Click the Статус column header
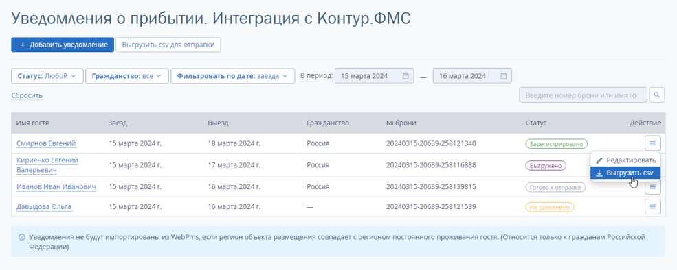 click(x=536, y=123)
